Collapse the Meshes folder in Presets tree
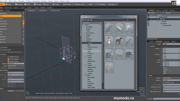This screenshot has height=101, width=180. pos(84,41)
